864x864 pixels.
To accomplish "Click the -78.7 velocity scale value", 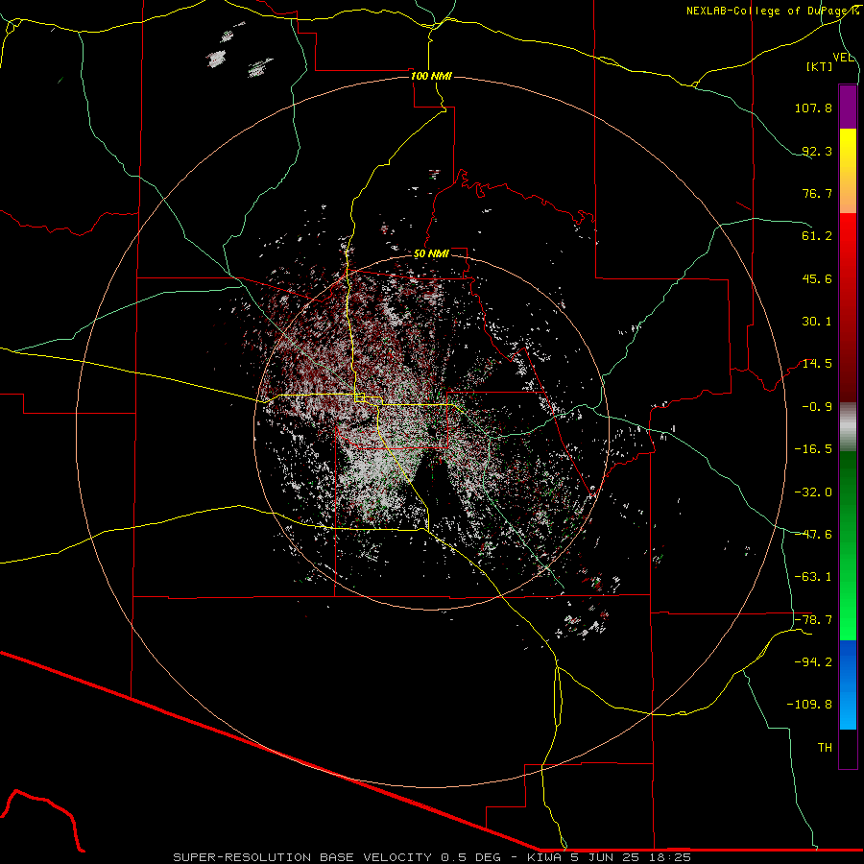I will pyautogui.click(x=813, y=620).
